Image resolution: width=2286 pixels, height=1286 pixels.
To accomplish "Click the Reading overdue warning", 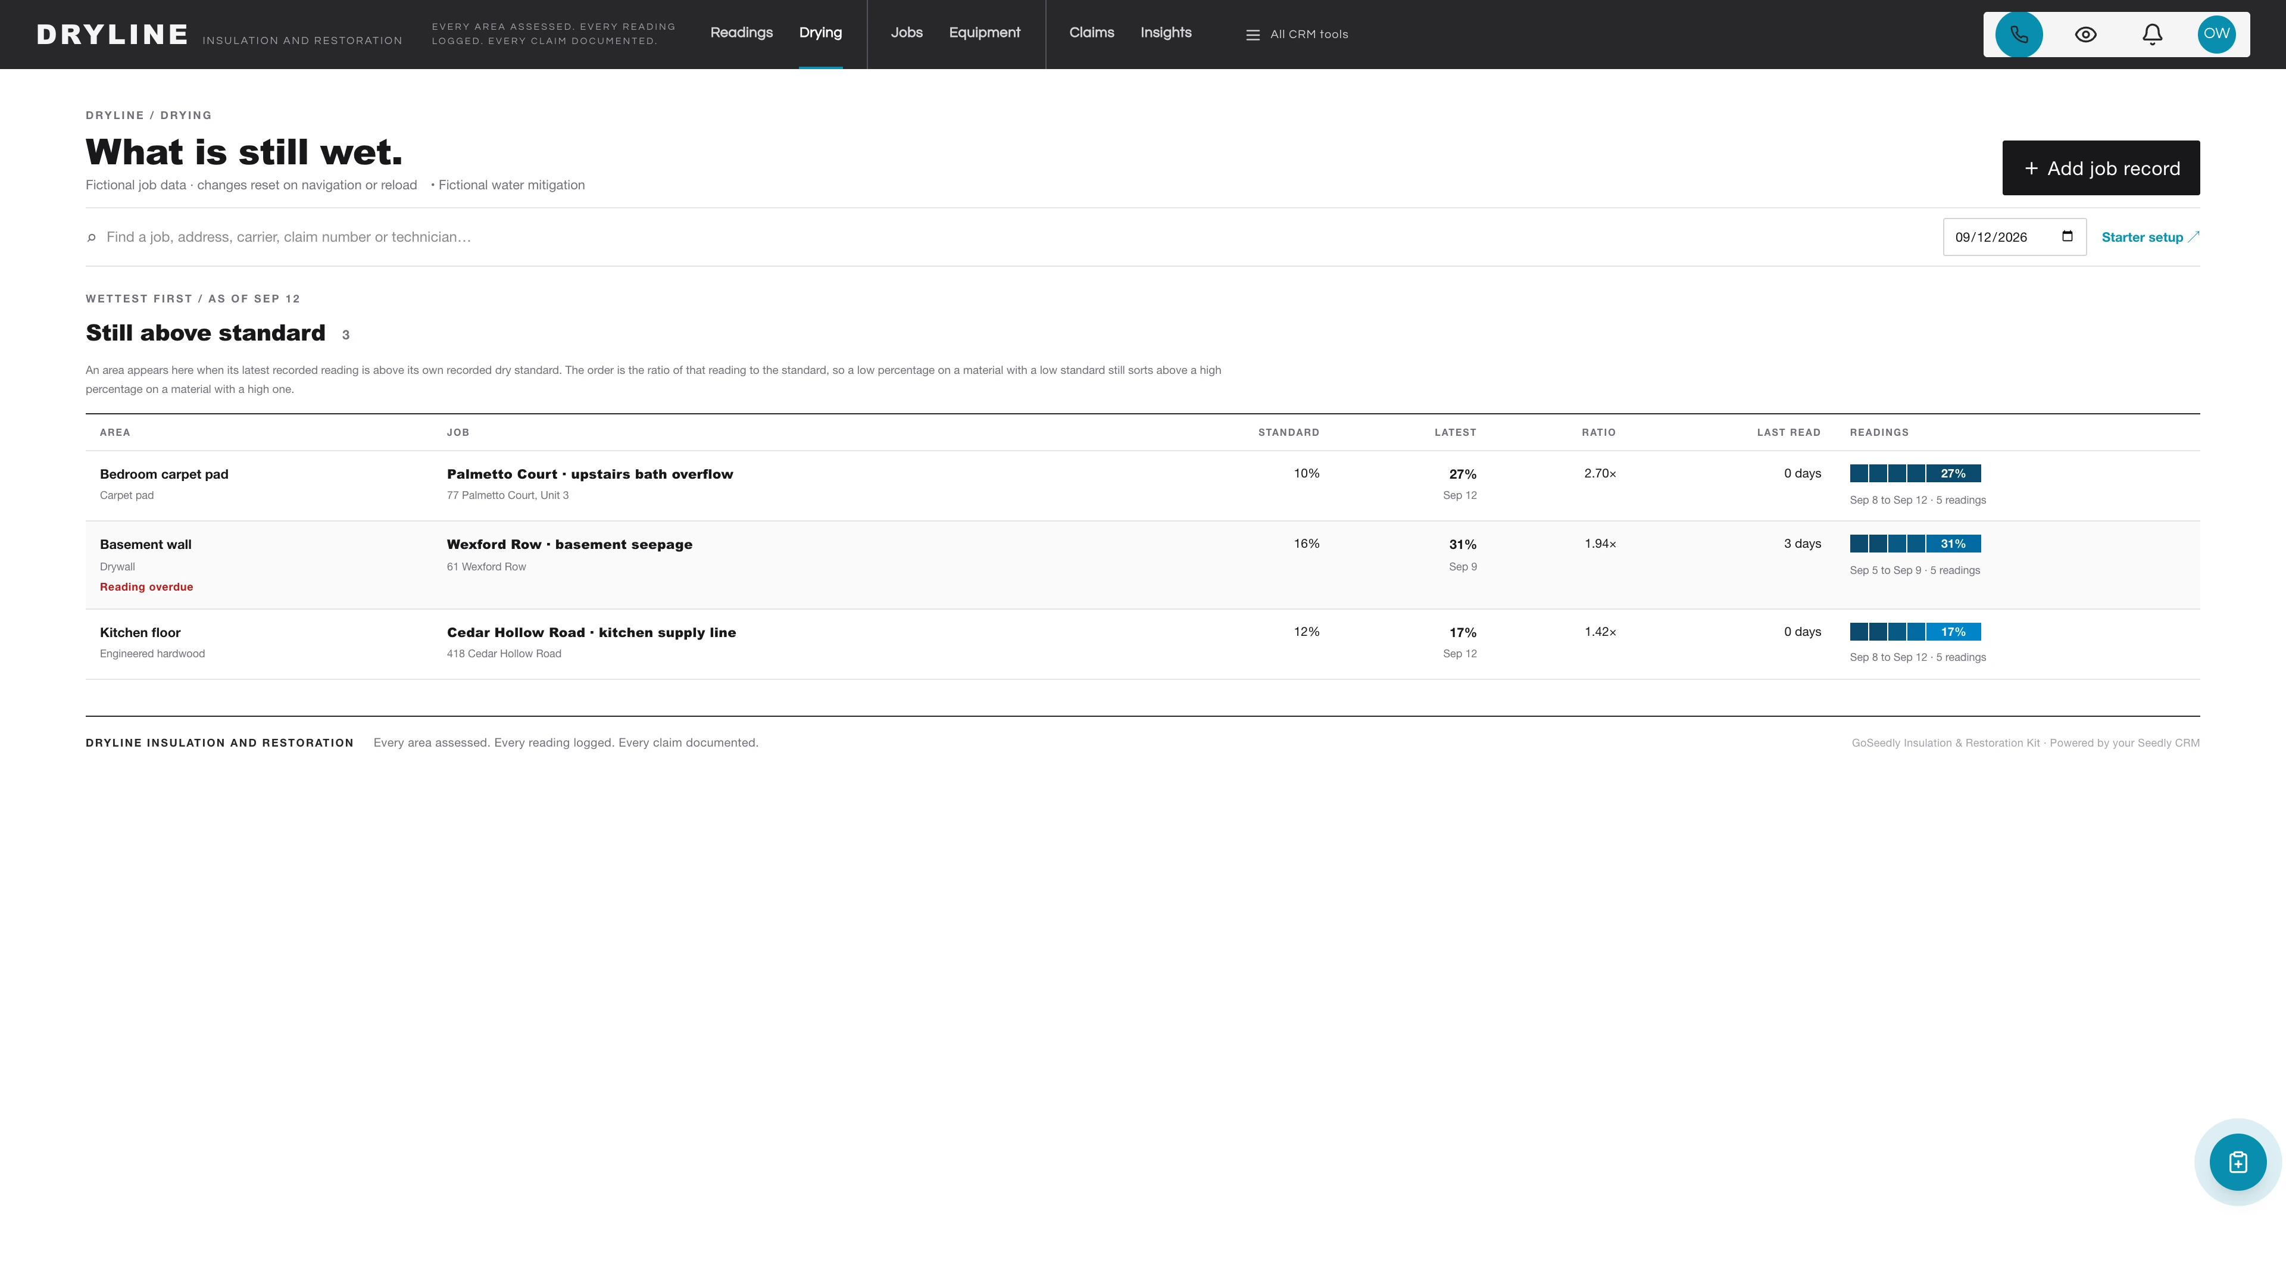I will point(145,586).
